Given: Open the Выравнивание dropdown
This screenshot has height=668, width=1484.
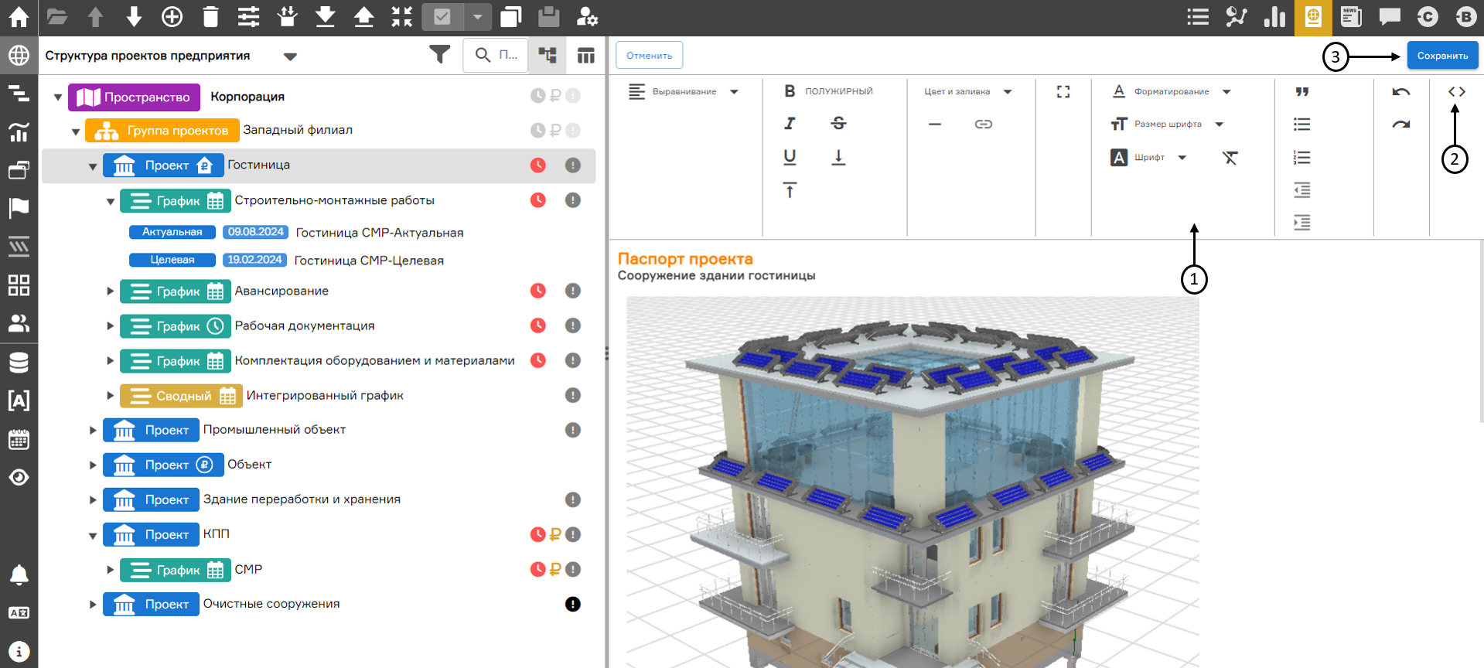Looking at the screenshot, I should tap(684, 91).
